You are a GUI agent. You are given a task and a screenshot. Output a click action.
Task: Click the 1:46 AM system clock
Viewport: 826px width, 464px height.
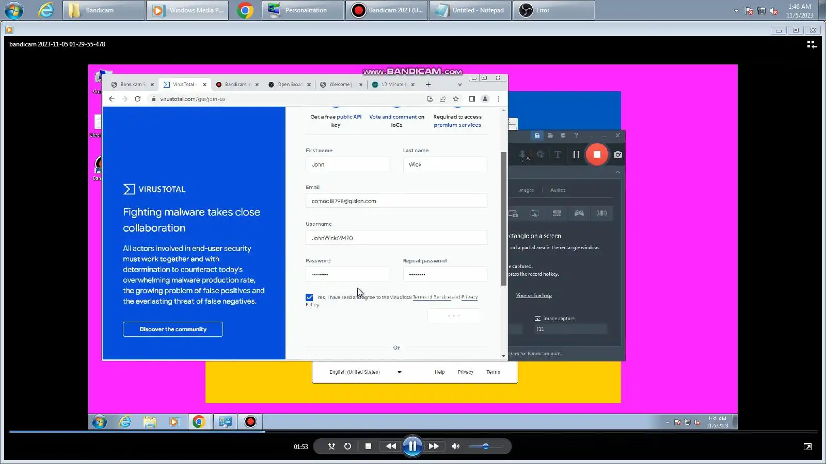[800, 11]
